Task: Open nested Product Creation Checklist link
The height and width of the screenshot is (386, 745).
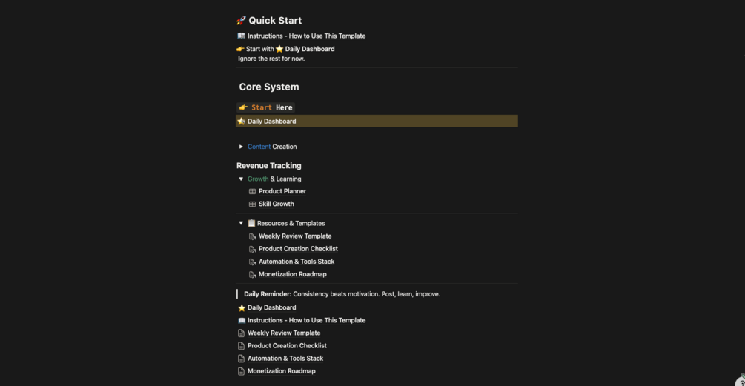Action: coord(298,249)
